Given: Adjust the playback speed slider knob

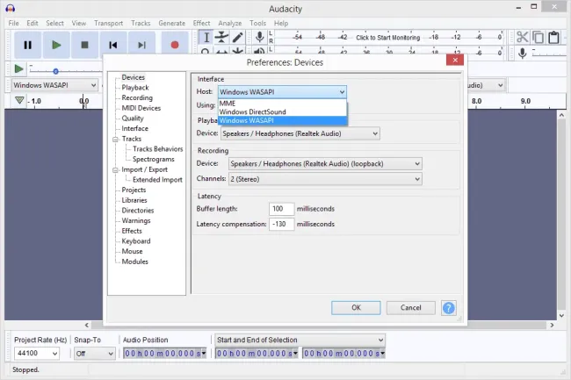Looking at the screenshot, I should pos(55,71).
